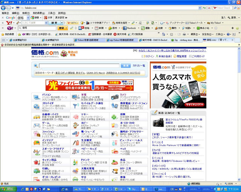Click the Refresh icon beside address bar
Screen dimensions: 241x192
[x=204, y=8]
